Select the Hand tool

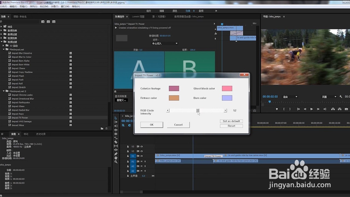click(115, 158)
